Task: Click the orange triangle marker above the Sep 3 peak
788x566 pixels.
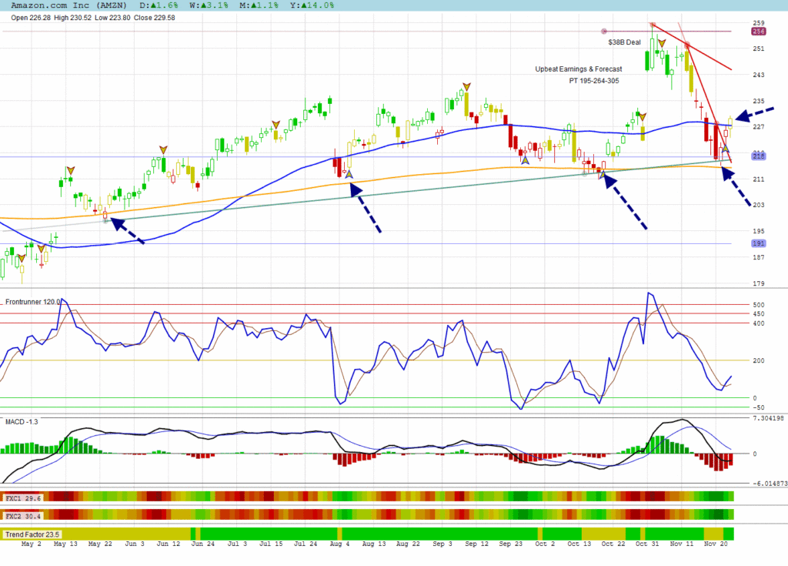Action: pos(466,86)
